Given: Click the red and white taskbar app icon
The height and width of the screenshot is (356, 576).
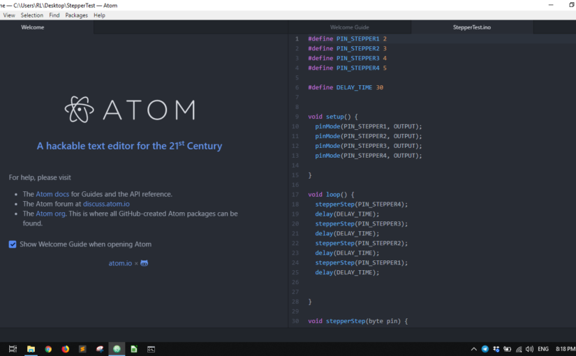Looking at the screenshot, I should (x=100, y=349).
